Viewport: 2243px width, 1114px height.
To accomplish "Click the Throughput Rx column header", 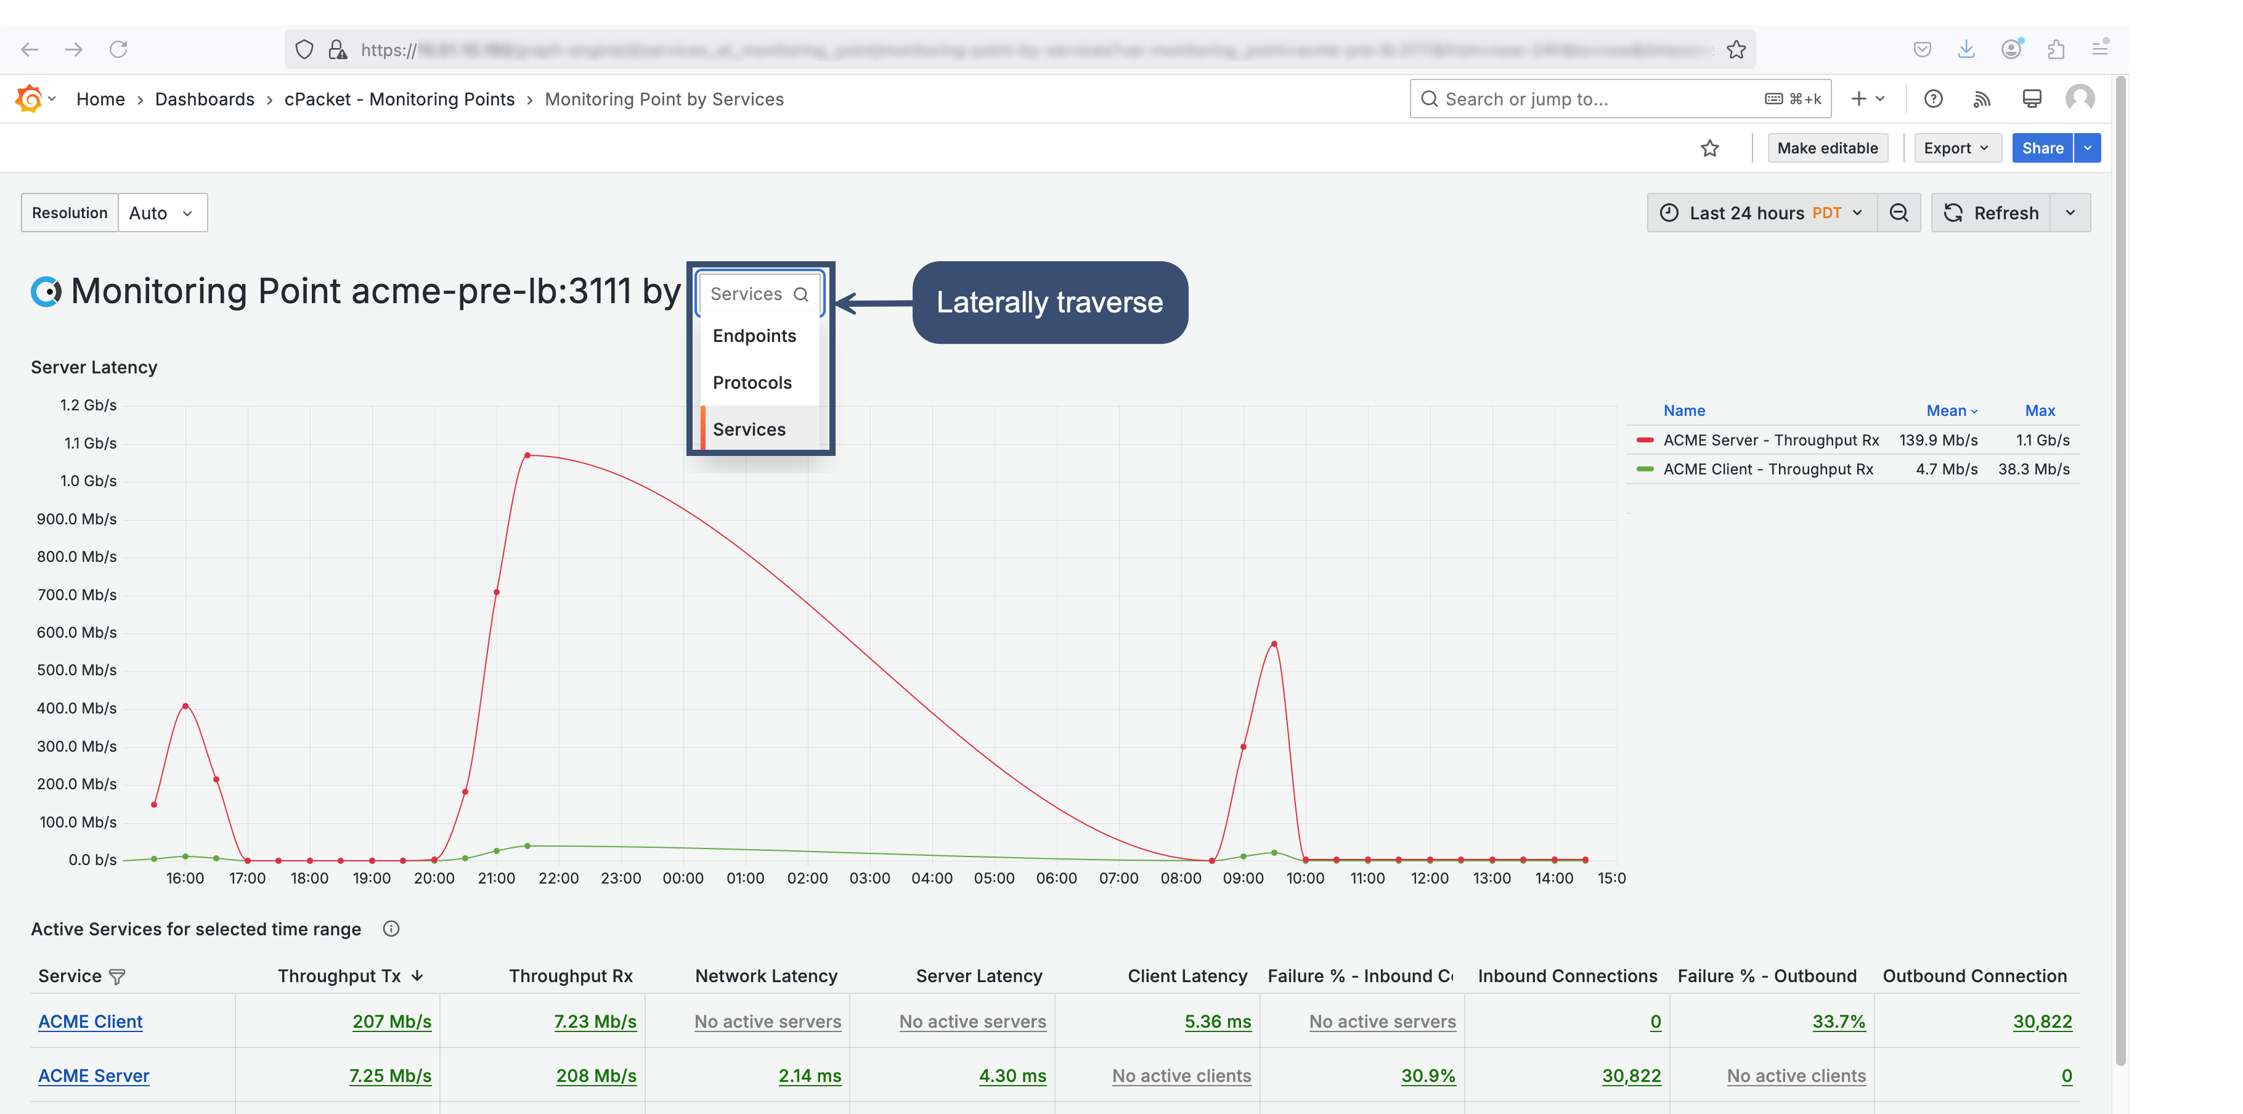I will pyautogui.click(x=571, y=977).
